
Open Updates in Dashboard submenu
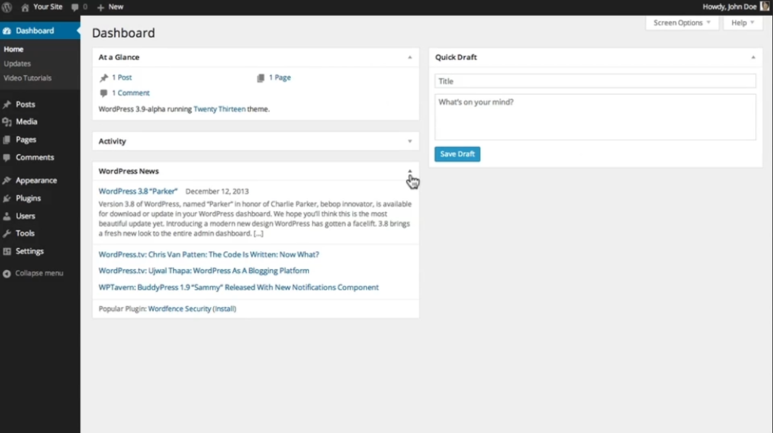pyautogui.click(x=17, y=64)
